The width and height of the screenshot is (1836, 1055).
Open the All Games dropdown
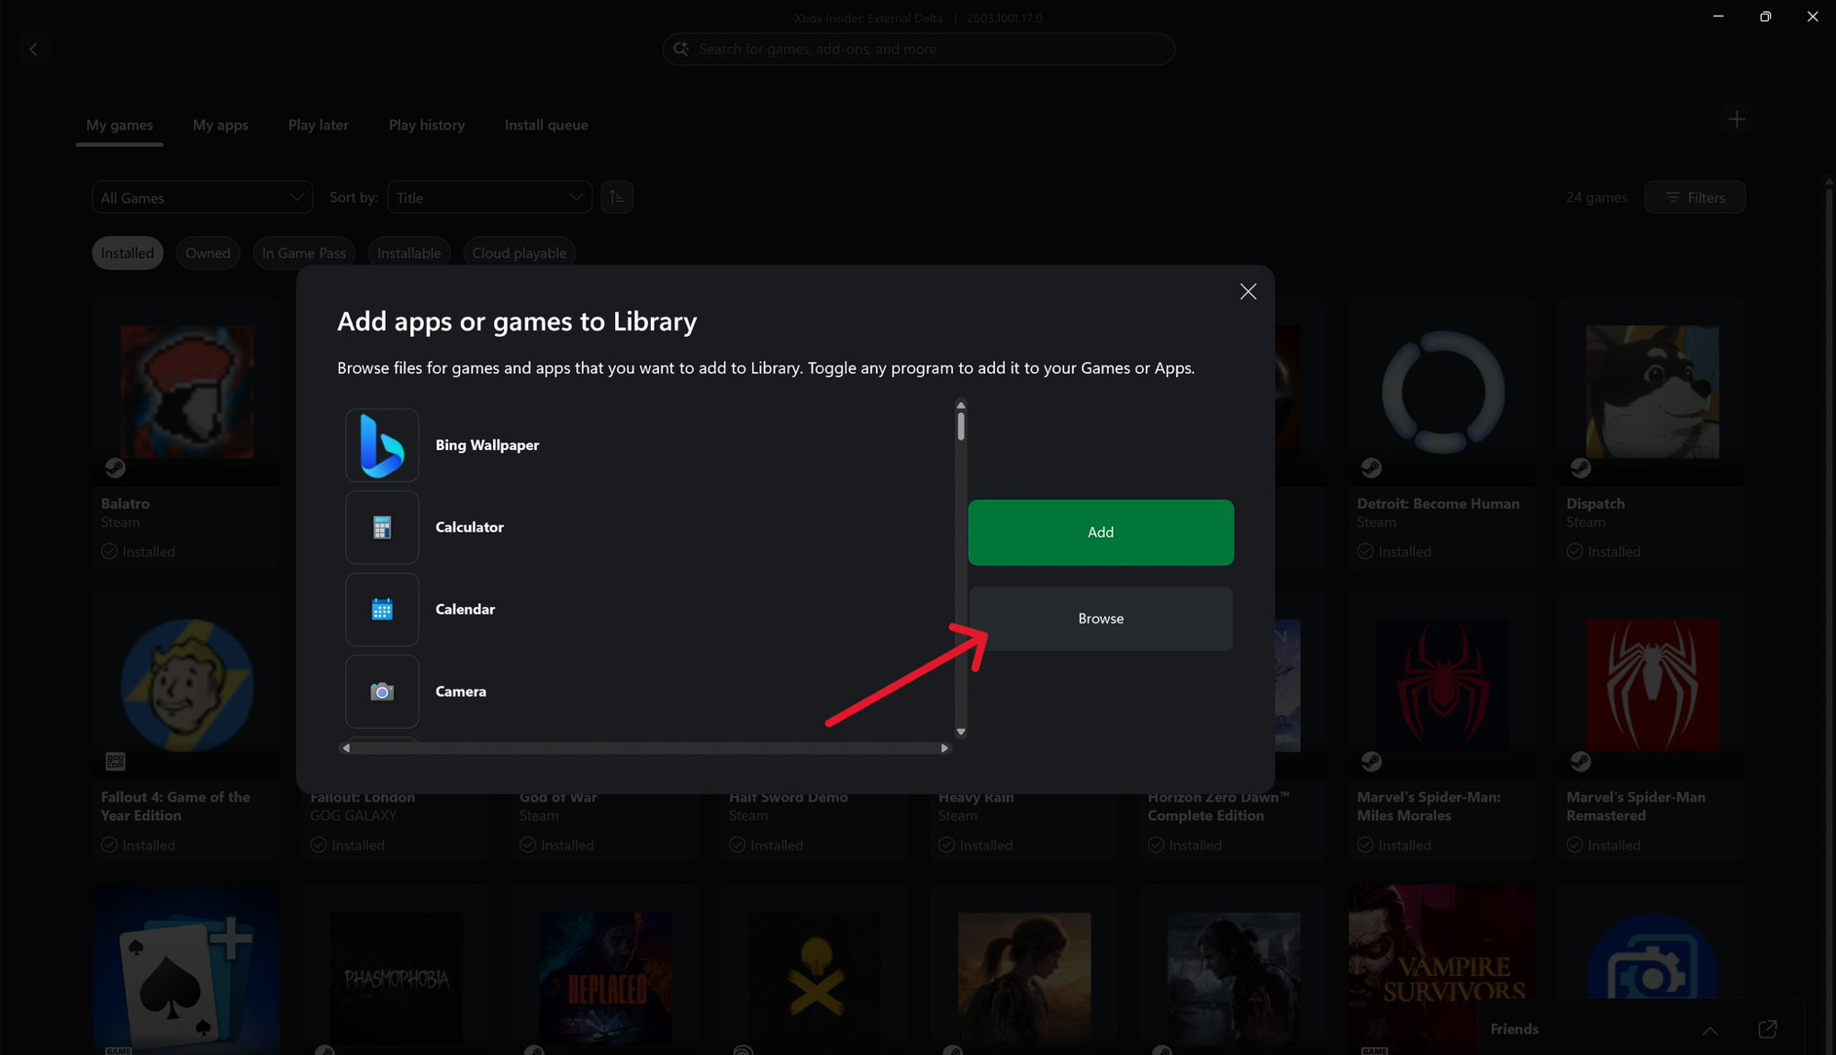[202, 197]
